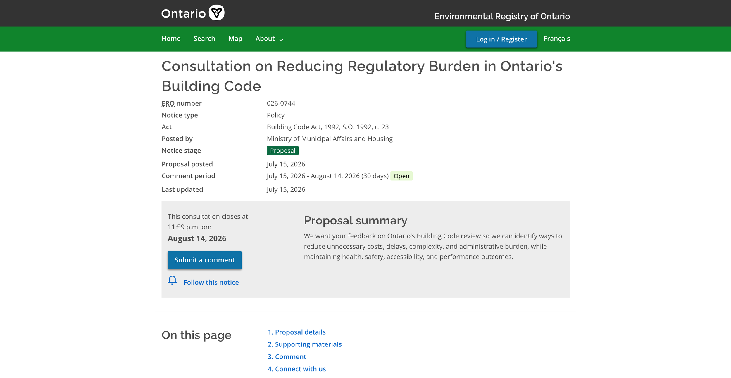Switch language to Français

[557, 39]
